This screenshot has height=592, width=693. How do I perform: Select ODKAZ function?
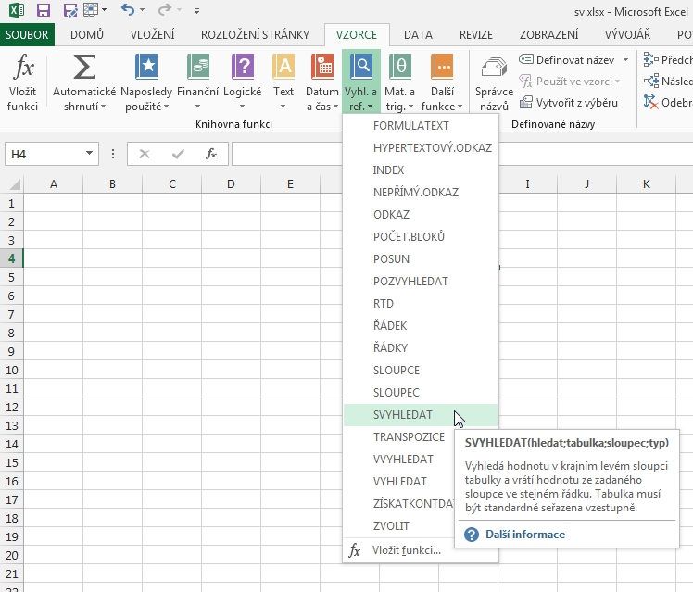[421, 215]
